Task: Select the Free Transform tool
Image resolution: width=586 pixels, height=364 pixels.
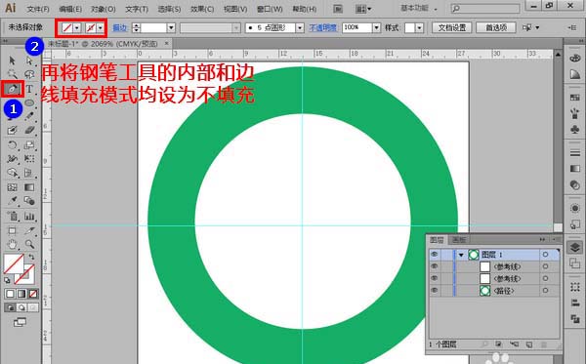Action: click(x=29, y=159)
